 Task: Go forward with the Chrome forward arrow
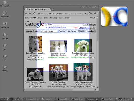[30, 13]
